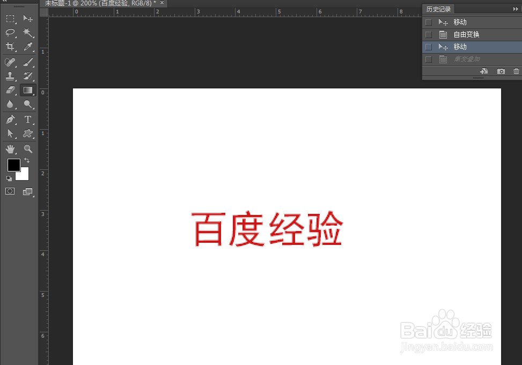Select the Gradient tool

click(28, 90)
